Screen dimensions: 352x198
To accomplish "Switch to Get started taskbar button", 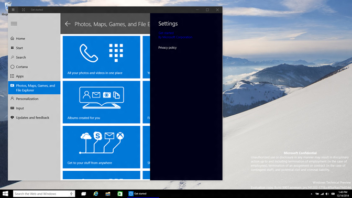I will (x=143, y=193).
